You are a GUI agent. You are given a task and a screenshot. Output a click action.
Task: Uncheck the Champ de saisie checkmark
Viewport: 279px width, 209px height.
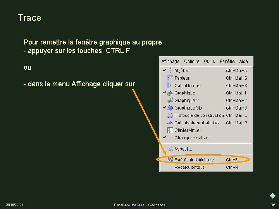click(164, 137)
